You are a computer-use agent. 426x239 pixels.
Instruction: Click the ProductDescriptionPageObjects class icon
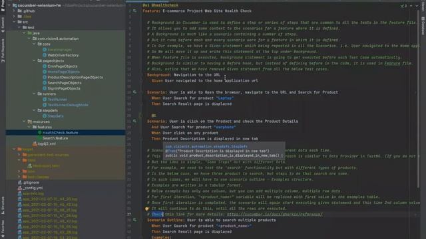pos(45,77)
